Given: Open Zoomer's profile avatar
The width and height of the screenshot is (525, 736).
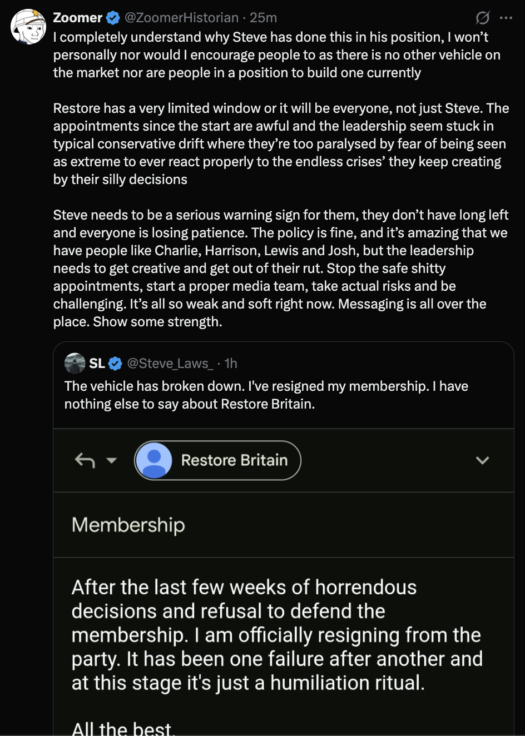Looking at the screenshot, I should pyautogui.click(x=28, y=27).
